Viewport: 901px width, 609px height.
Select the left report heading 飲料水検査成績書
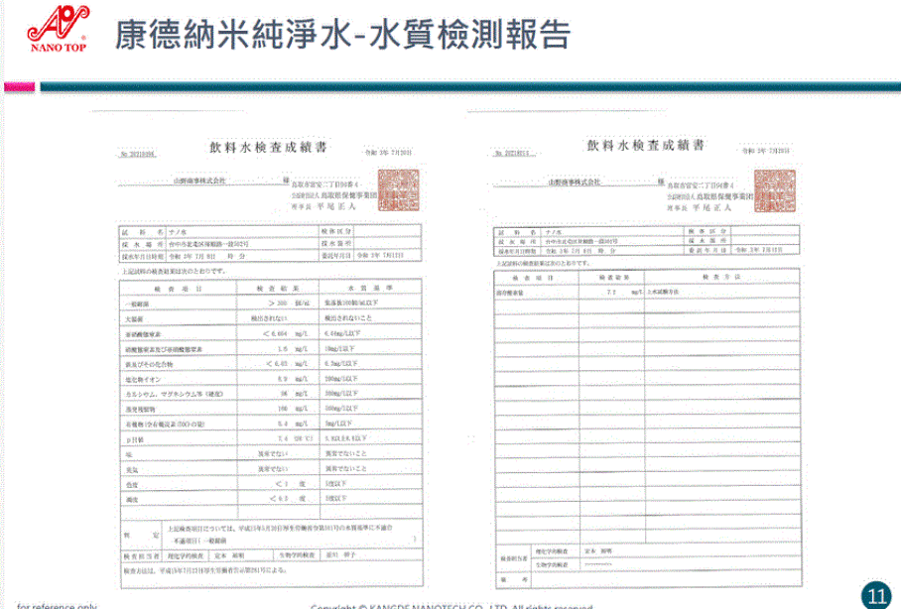point(268,148)
